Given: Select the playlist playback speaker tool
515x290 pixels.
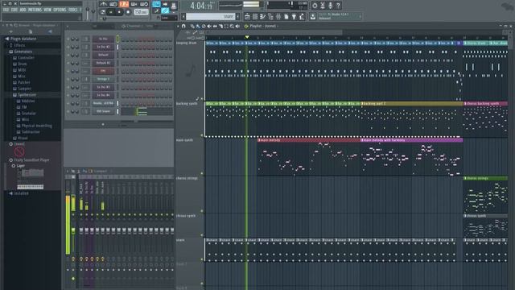Looking at the screenshot, I should (x=237, y=26).
